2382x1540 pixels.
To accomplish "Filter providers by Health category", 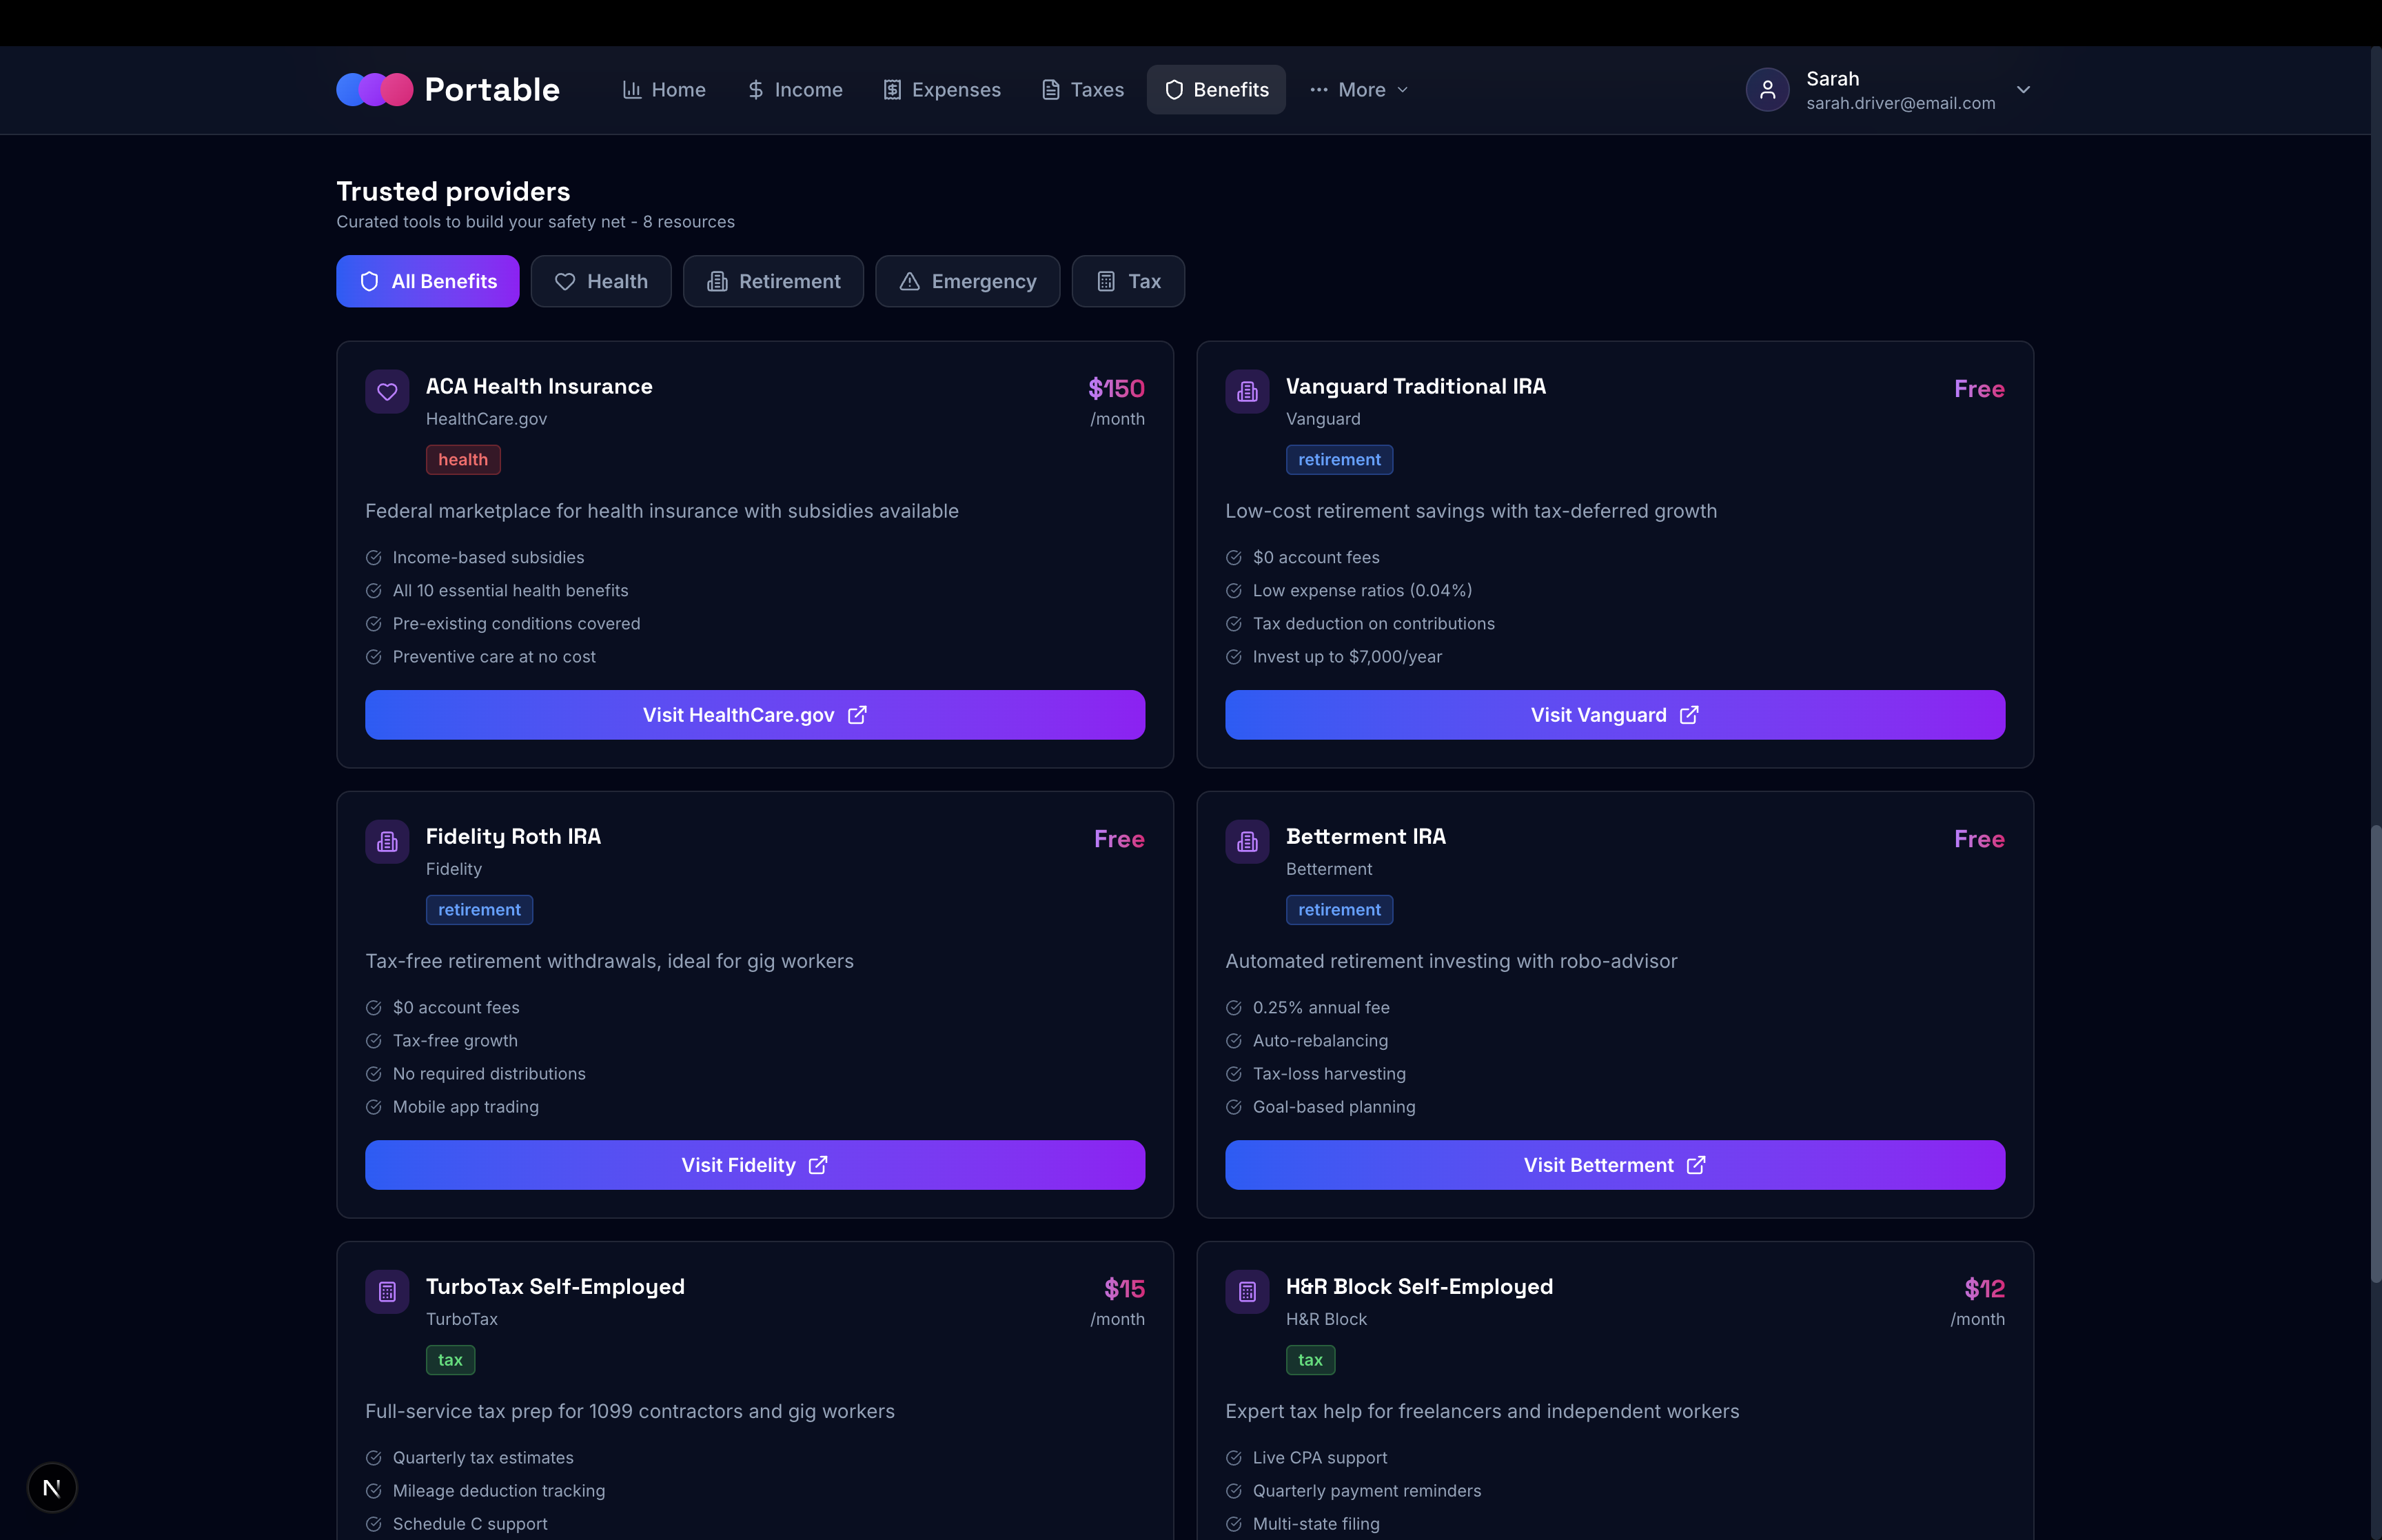I will coord(601,281).
